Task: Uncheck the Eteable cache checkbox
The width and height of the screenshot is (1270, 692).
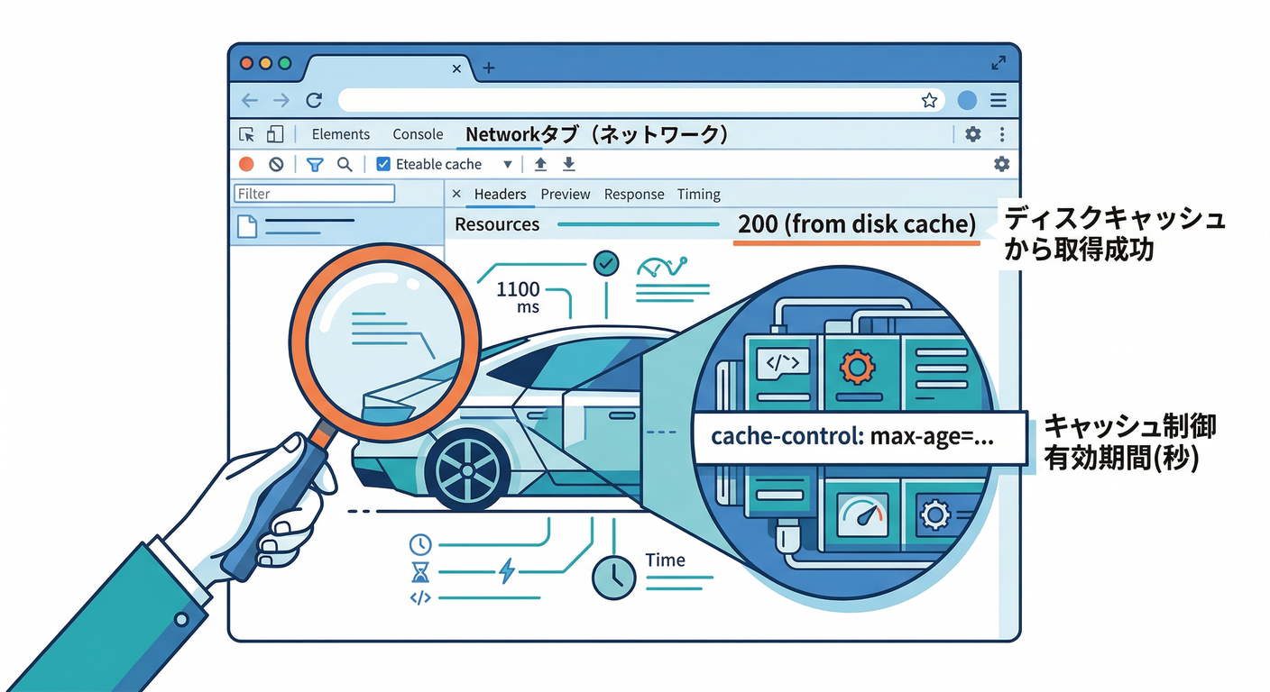Action: pos(383,163)
